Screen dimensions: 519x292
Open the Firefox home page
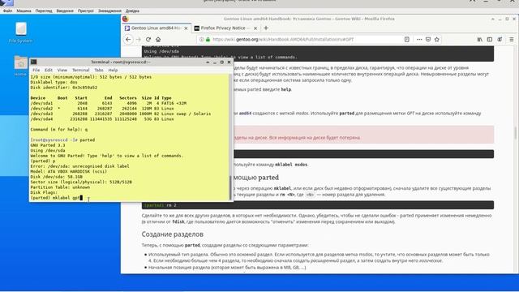pyautogui.click(x=158, y=40)
